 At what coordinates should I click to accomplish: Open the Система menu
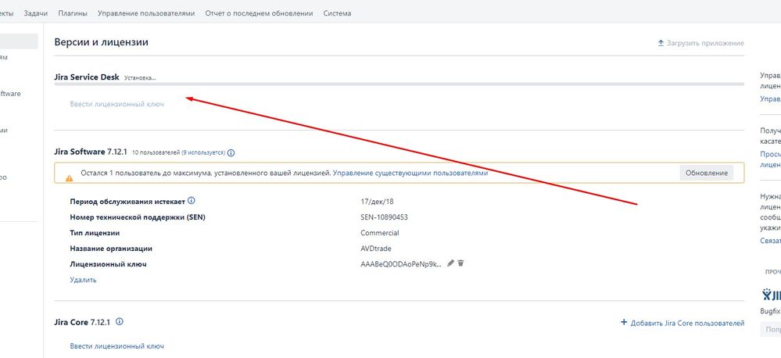(337, 13)
